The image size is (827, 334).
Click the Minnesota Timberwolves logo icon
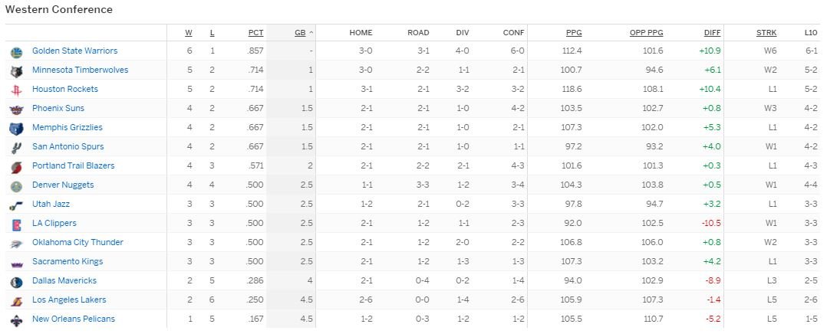coord(17,71)
